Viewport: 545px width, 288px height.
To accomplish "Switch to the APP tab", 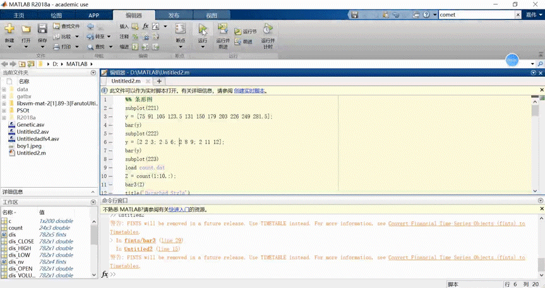I will coord(93,15).
